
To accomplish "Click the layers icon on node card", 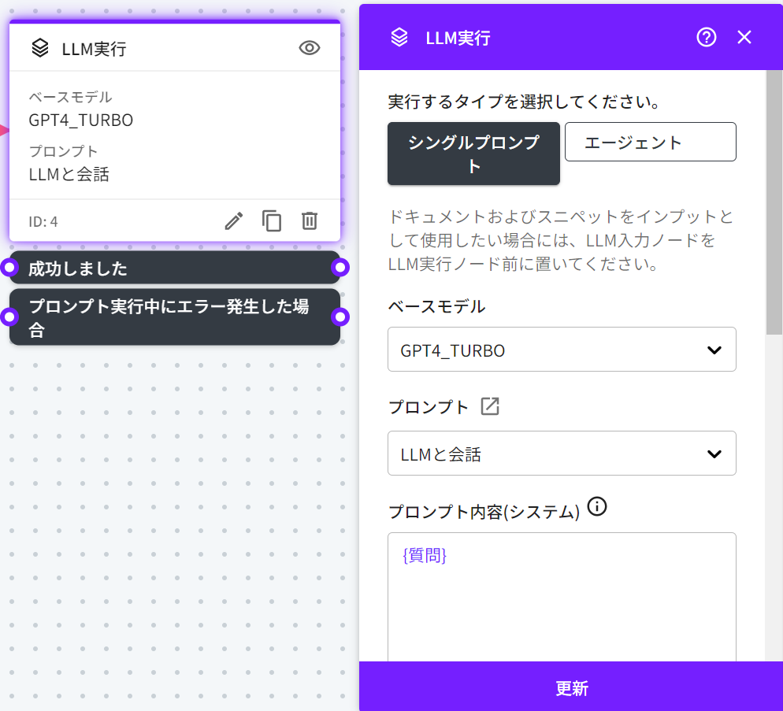I will click(x=40, y=48).
